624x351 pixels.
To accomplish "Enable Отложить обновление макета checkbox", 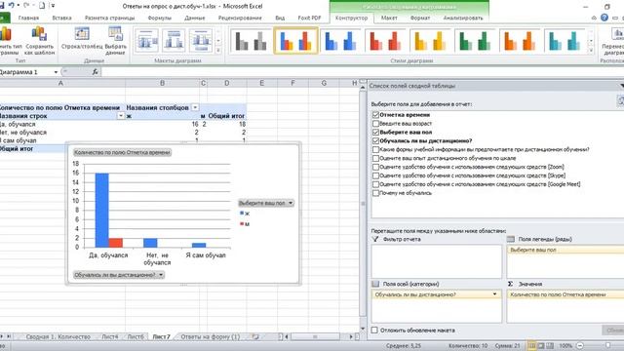I will (x=374, y=330).
